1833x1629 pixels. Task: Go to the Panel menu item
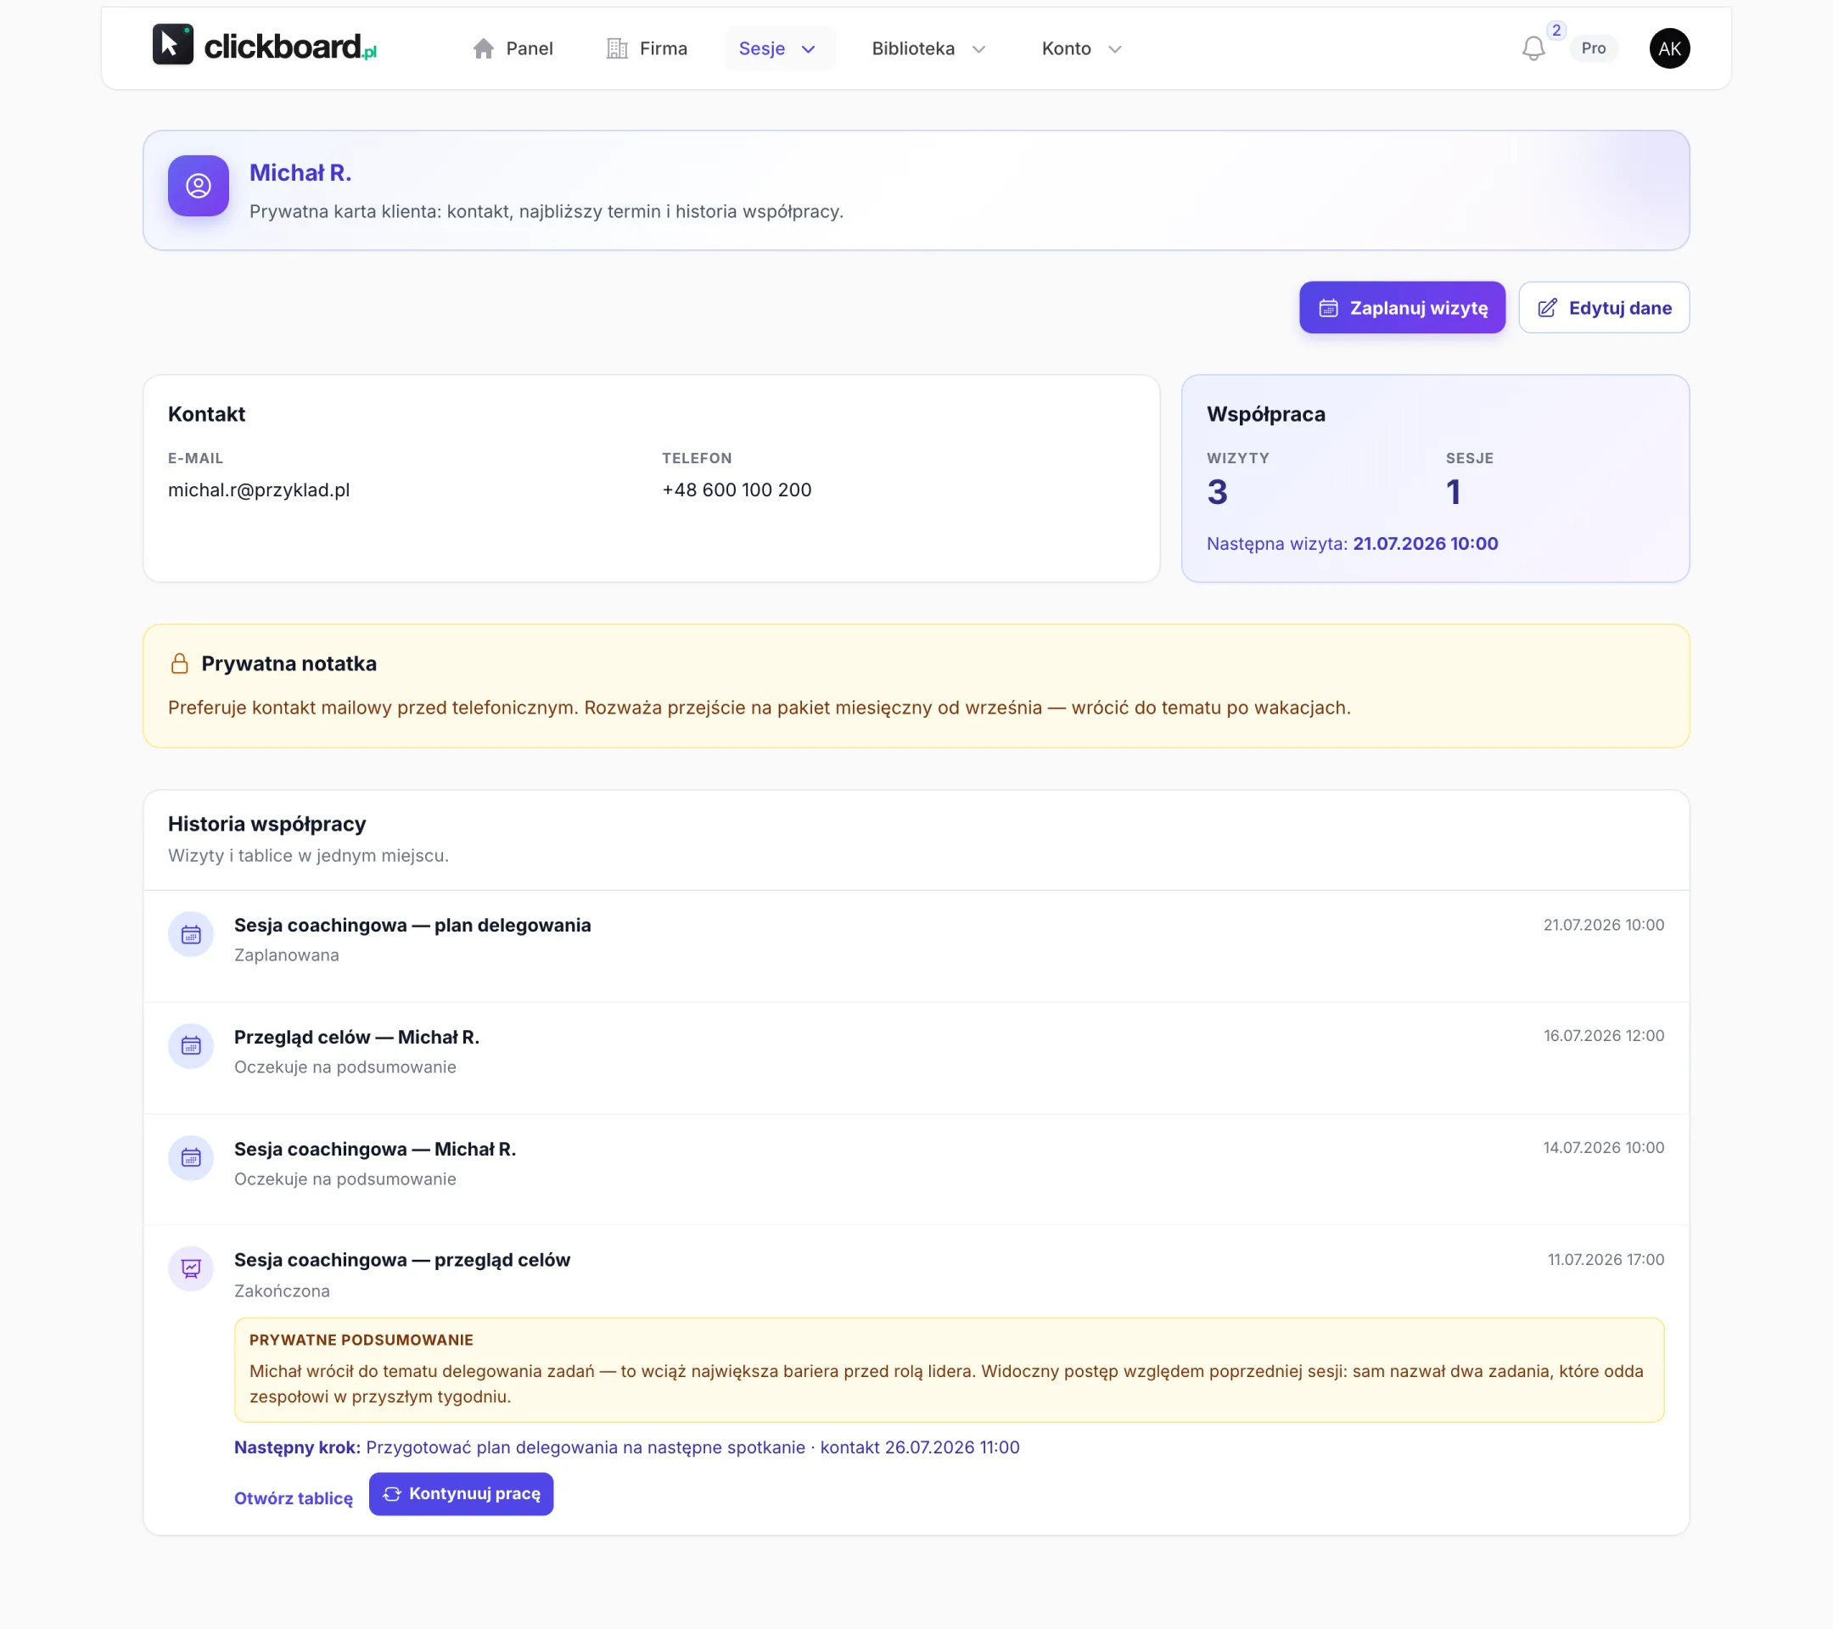(513, 48)
